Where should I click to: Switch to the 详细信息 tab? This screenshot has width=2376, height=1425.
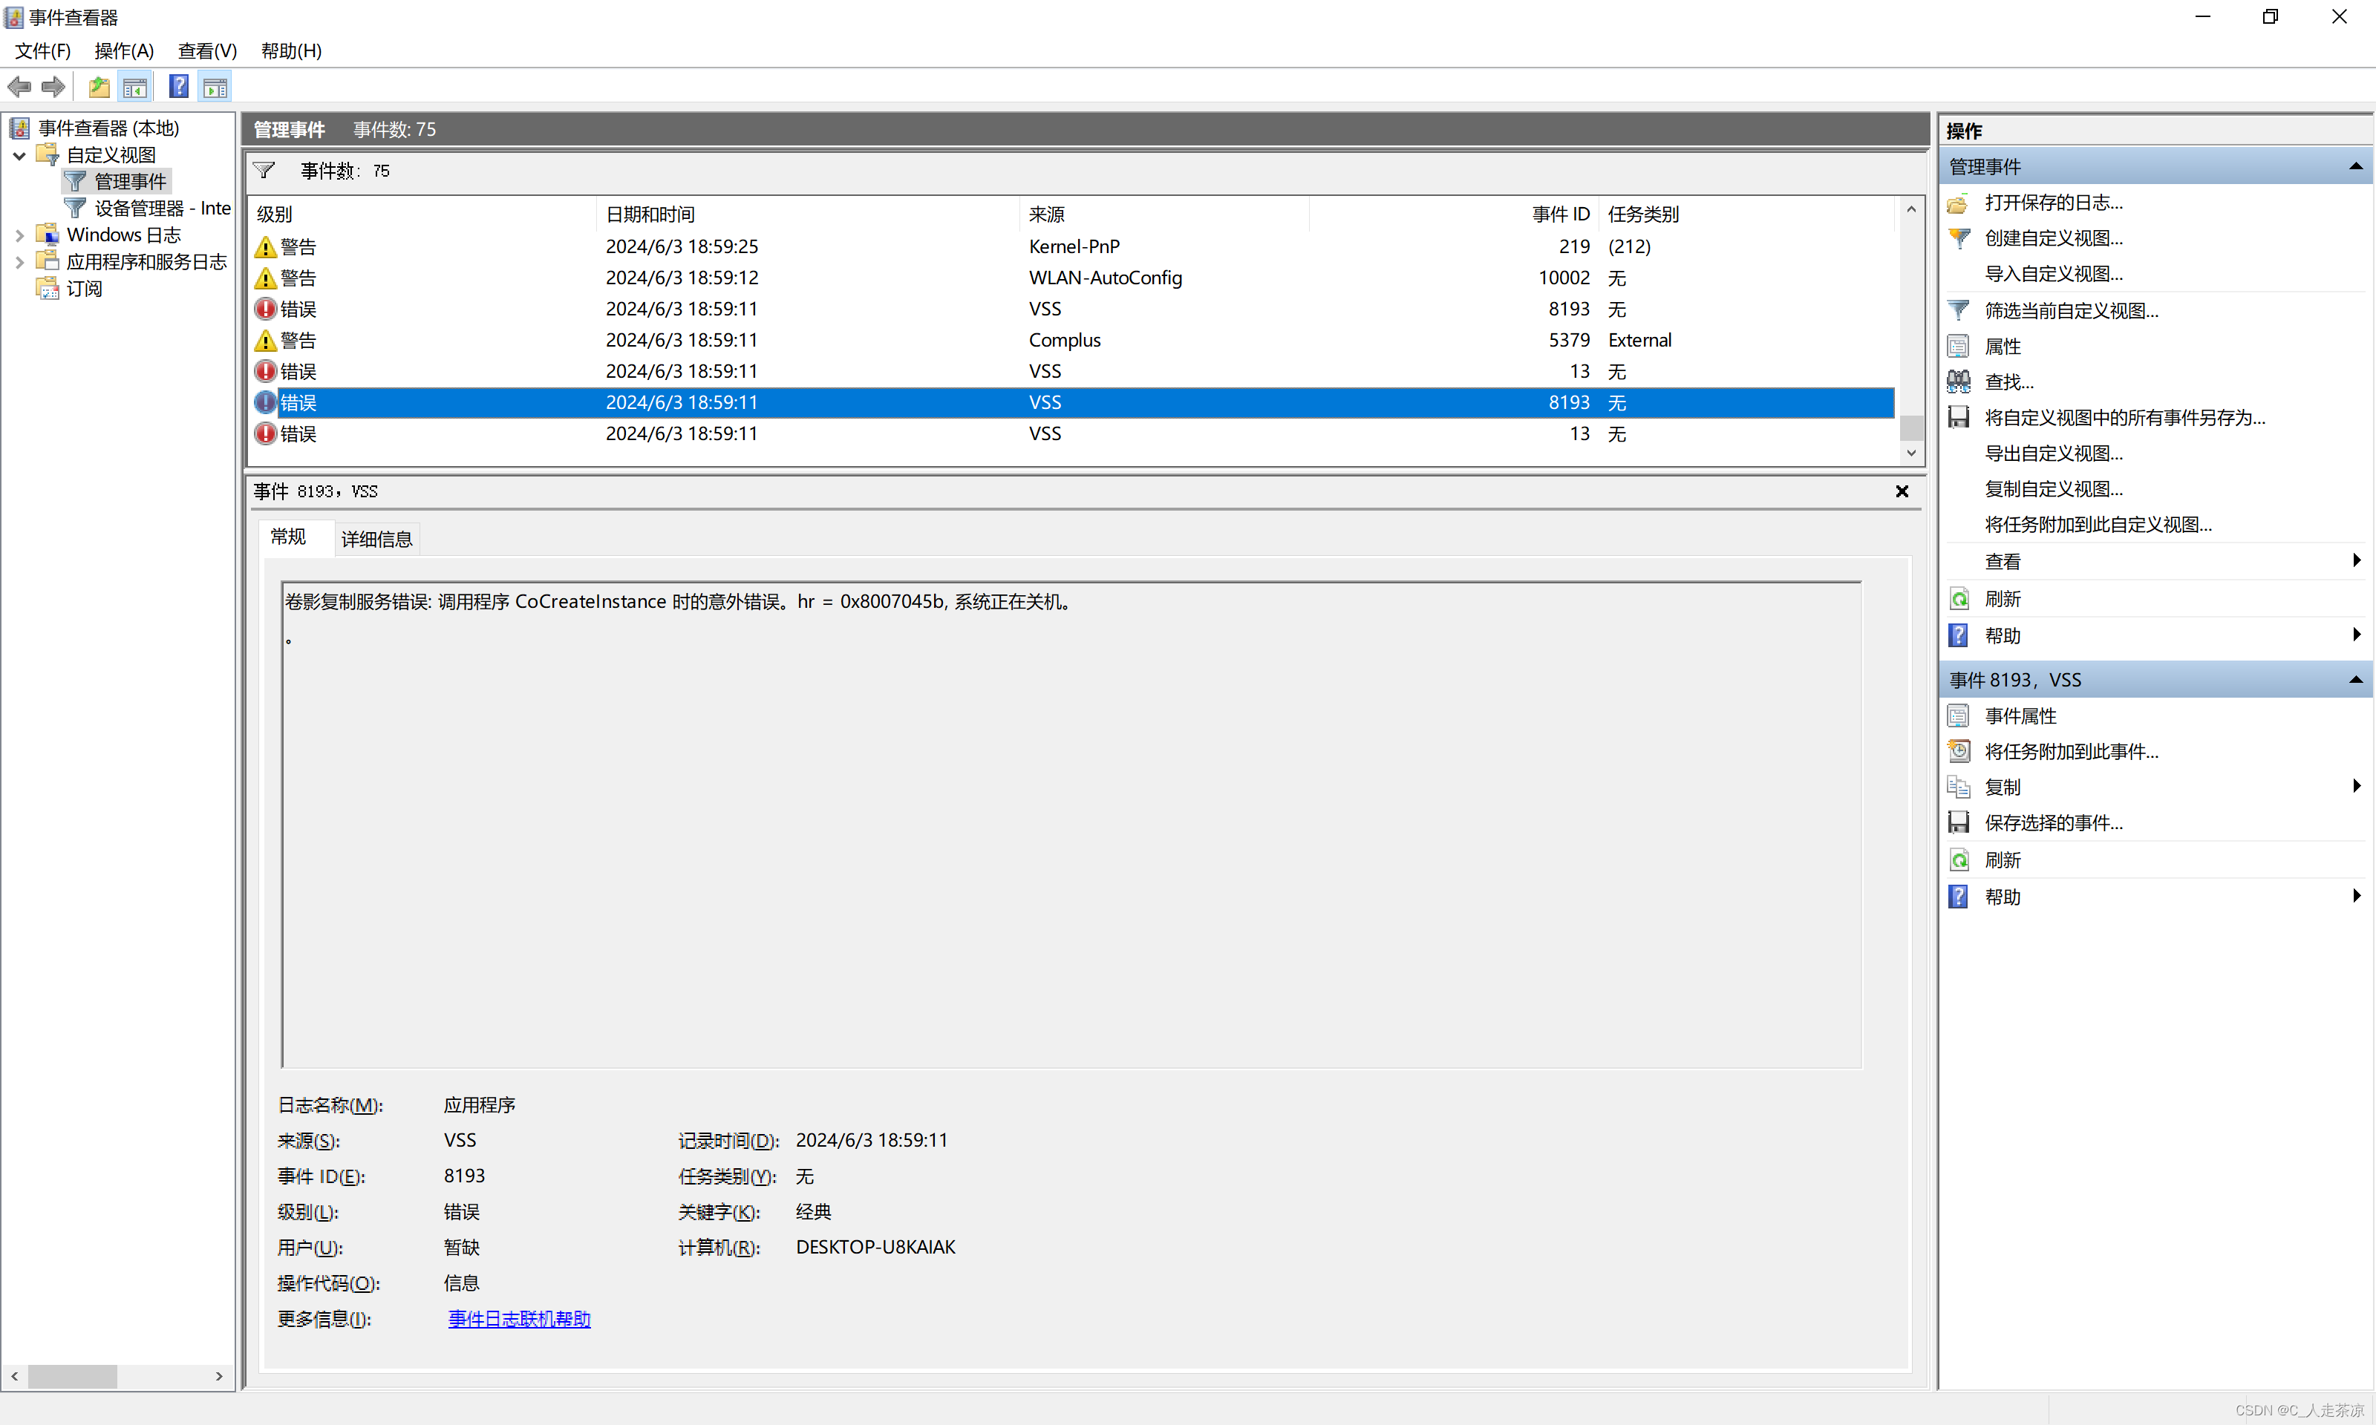pyautogui.click(x=376, y=540)
